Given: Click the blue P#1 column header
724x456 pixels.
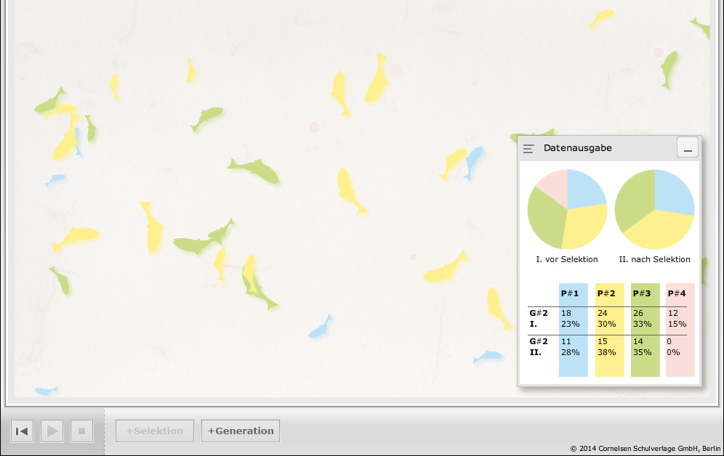Looking at the screenshot, I should point(570,293).
